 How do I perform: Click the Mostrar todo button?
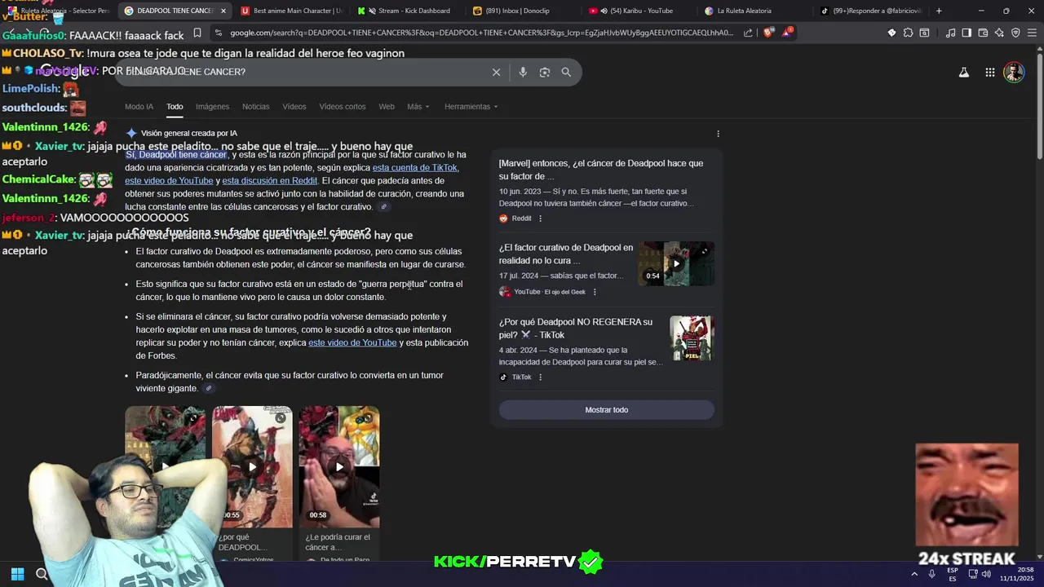(x=606, y=410)
